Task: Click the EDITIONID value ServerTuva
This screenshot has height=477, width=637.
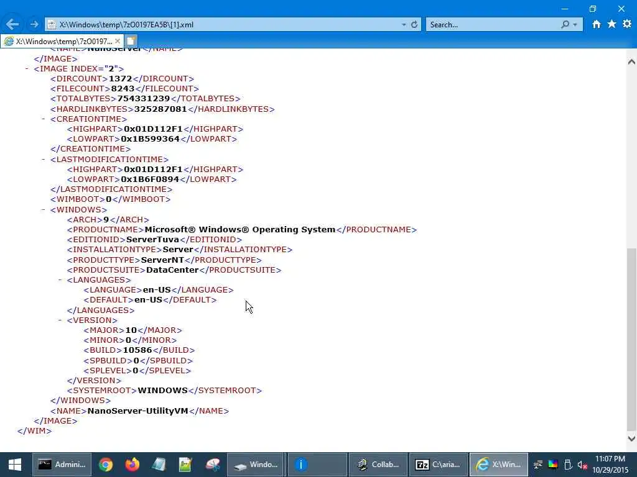Action: 153,240
